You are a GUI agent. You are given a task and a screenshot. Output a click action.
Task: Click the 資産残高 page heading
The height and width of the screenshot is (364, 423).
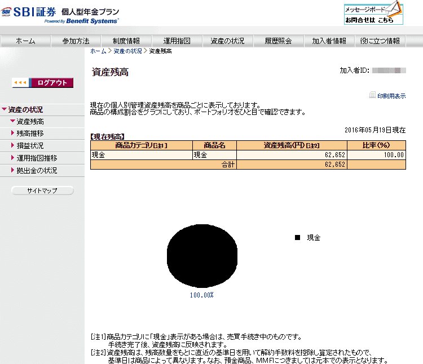click(x=110, y=72)
